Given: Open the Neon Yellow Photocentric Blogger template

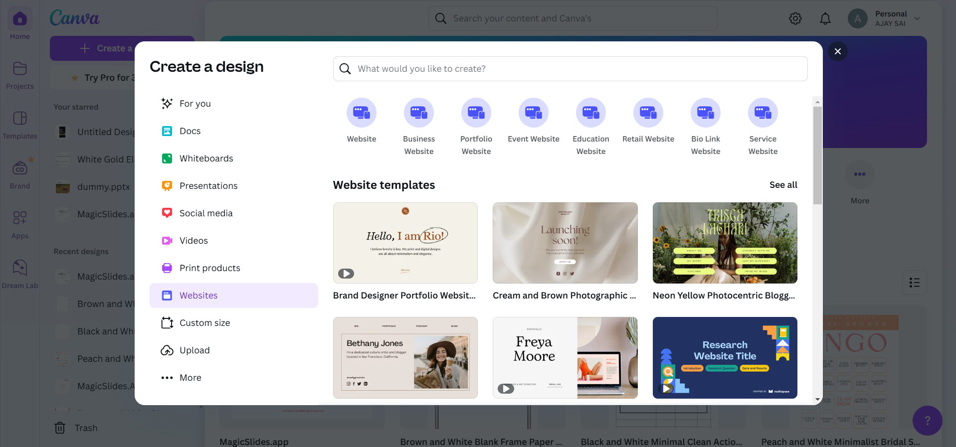Looking at the screenshot, I should 725,243.
